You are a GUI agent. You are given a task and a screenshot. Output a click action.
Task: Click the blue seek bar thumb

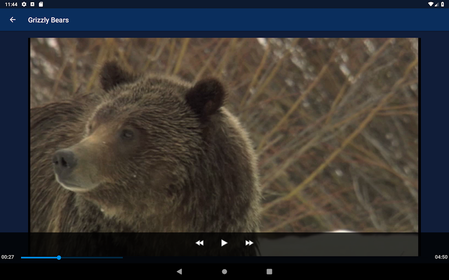click(59, 257)
